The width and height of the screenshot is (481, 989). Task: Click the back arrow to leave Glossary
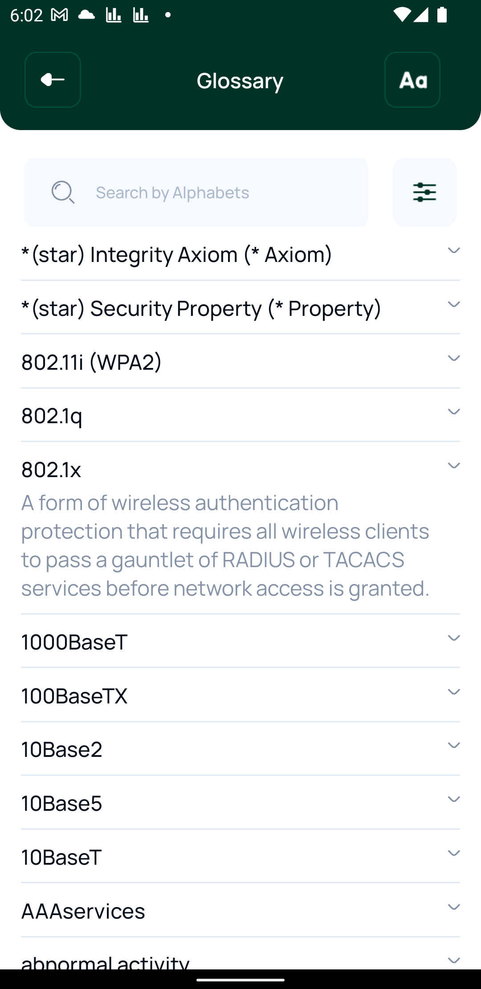[x=52, y=80]
